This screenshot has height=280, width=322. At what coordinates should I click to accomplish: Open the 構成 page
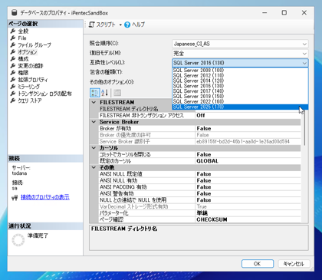pos(23,59)
